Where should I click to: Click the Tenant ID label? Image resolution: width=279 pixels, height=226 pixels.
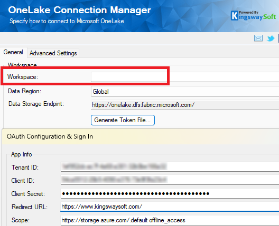[25, 168]
